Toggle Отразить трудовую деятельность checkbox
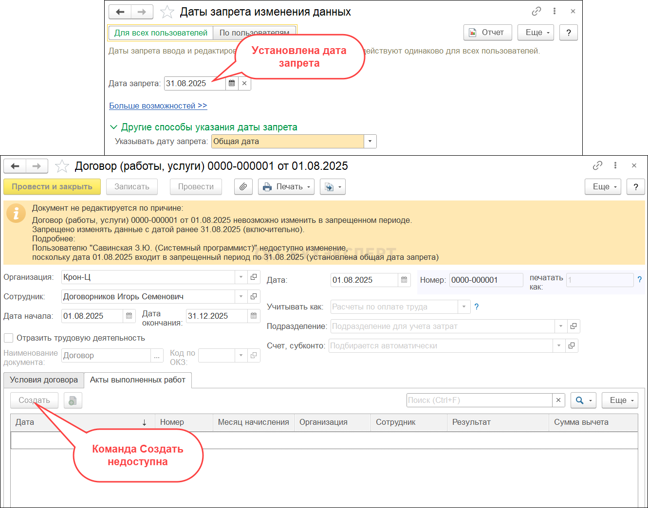The image size is (648, 508). pos(9,338)
